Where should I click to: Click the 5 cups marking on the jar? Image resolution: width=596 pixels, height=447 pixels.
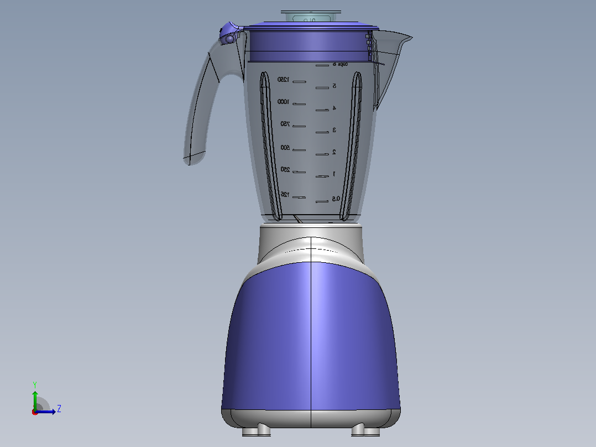point(334,86)
